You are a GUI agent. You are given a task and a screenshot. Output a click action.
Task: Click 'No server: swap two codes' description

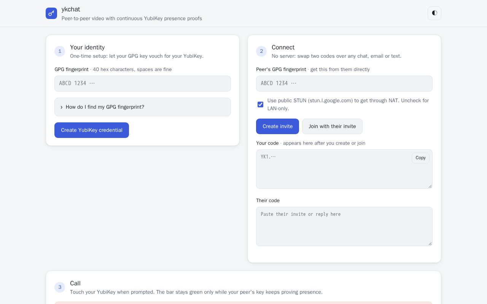pyautogui.click(x=336, y=56)
